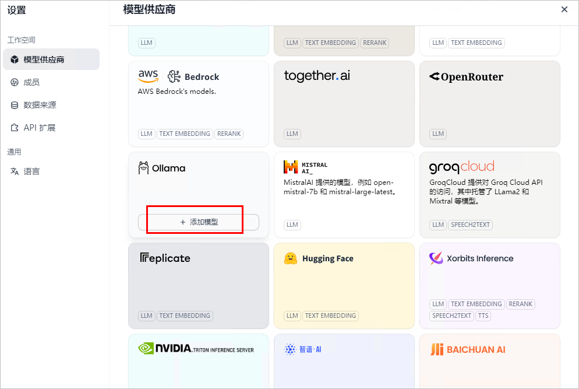This screenshot has height=389, width=579.
Task: Select 语言 in the sidebar
Action: 31,171
